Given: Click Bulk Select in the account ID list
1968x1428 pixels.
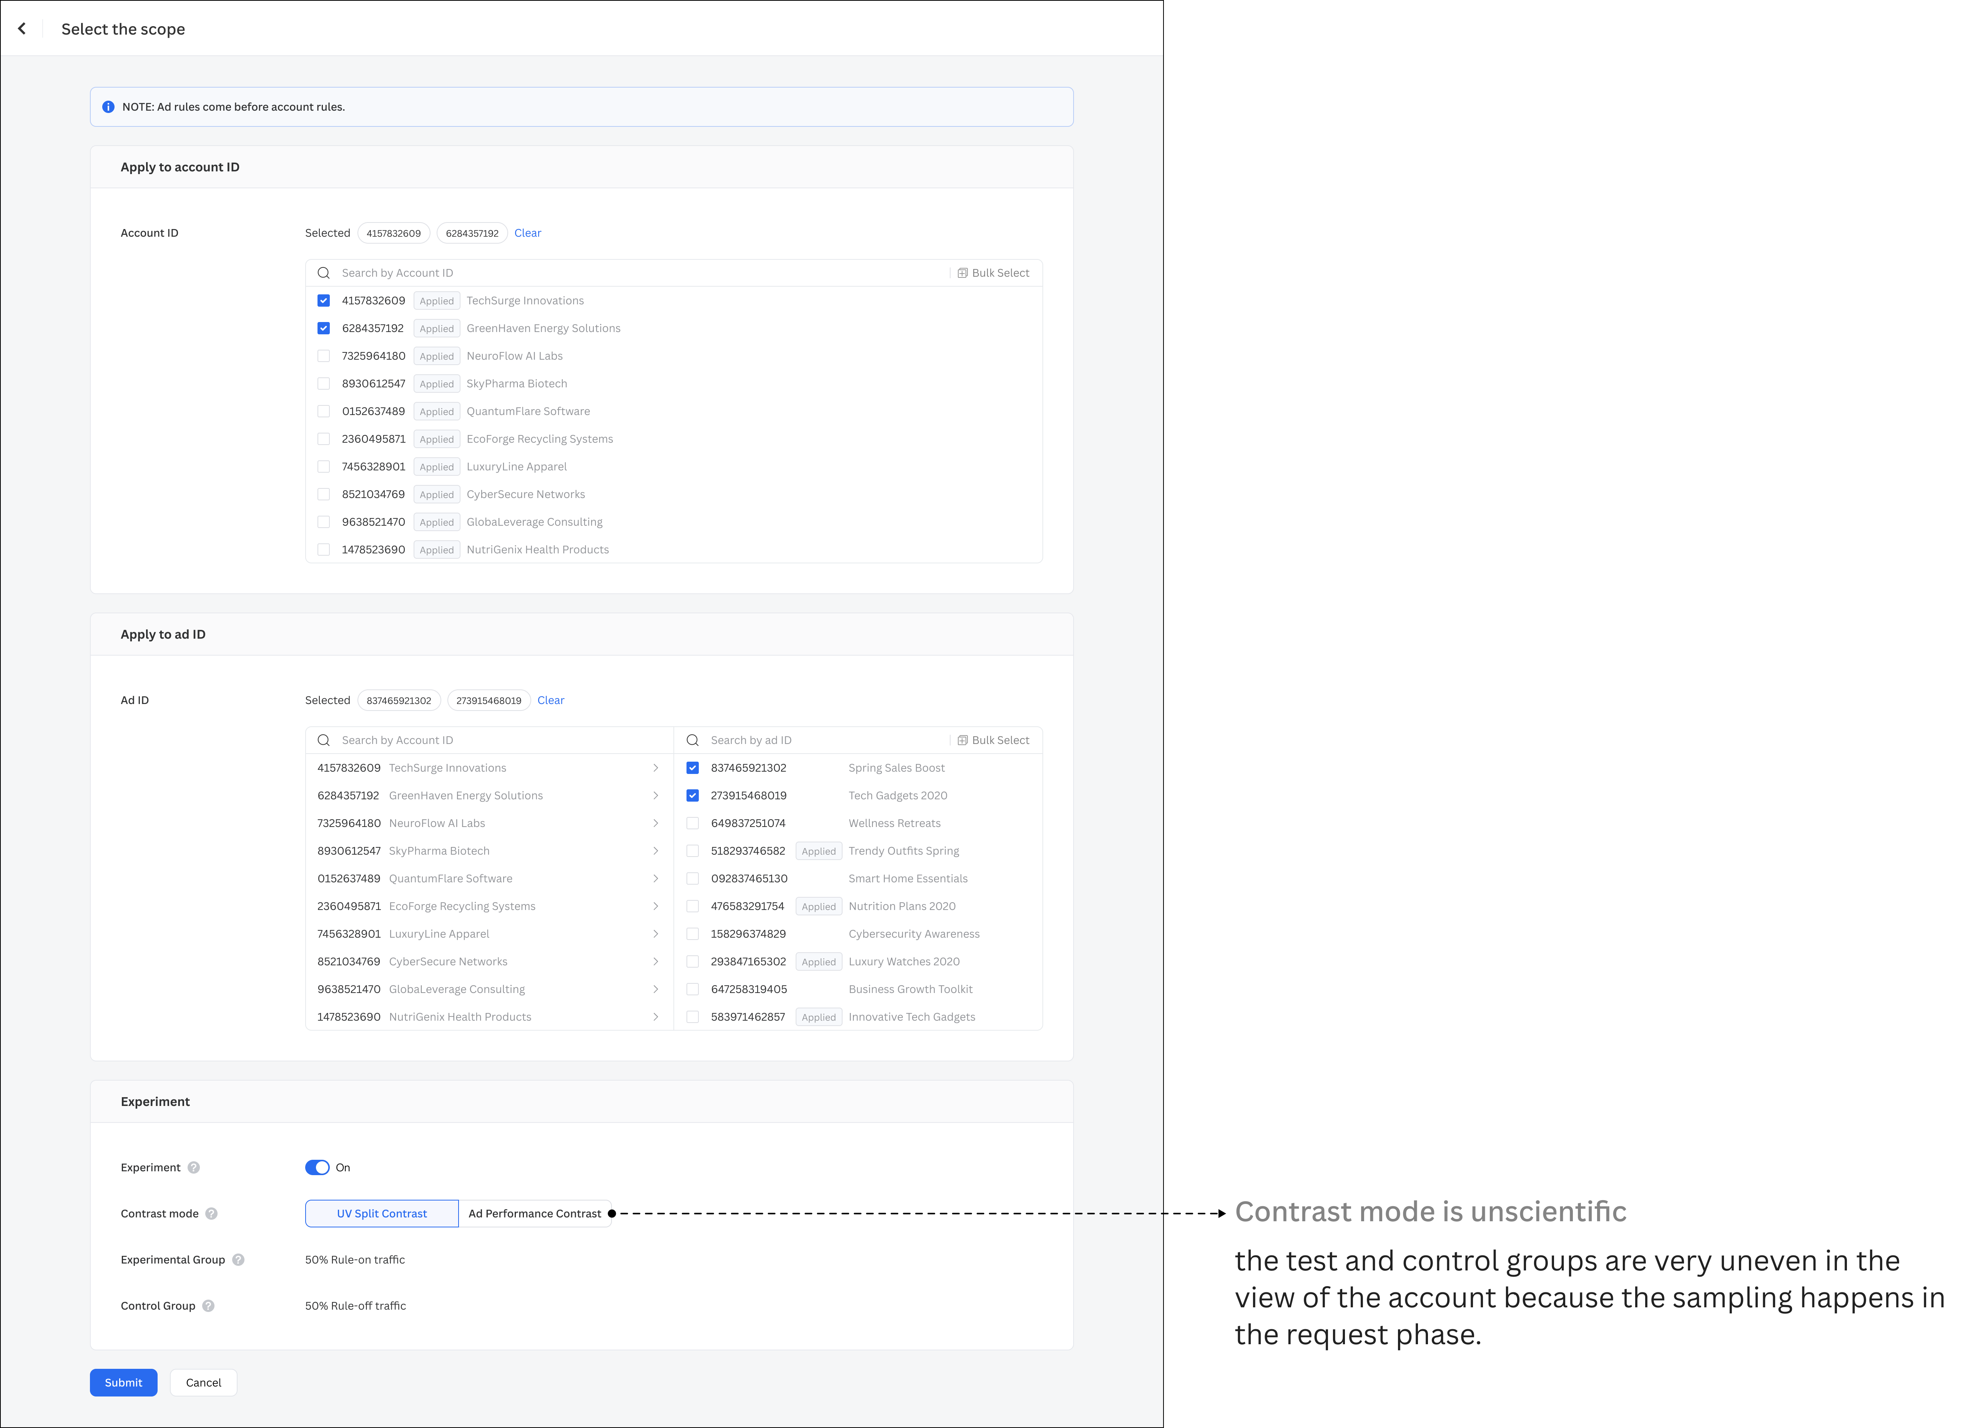Looking at the screenshot, I should click(993, 272).
